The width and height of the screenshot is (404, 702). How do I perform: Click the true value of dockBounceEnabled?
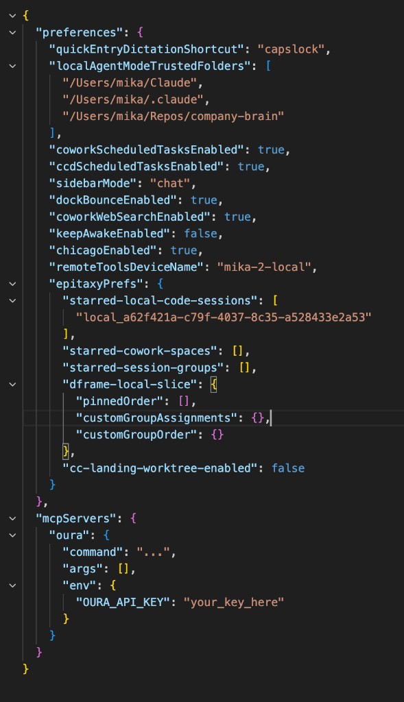(204, 200)
